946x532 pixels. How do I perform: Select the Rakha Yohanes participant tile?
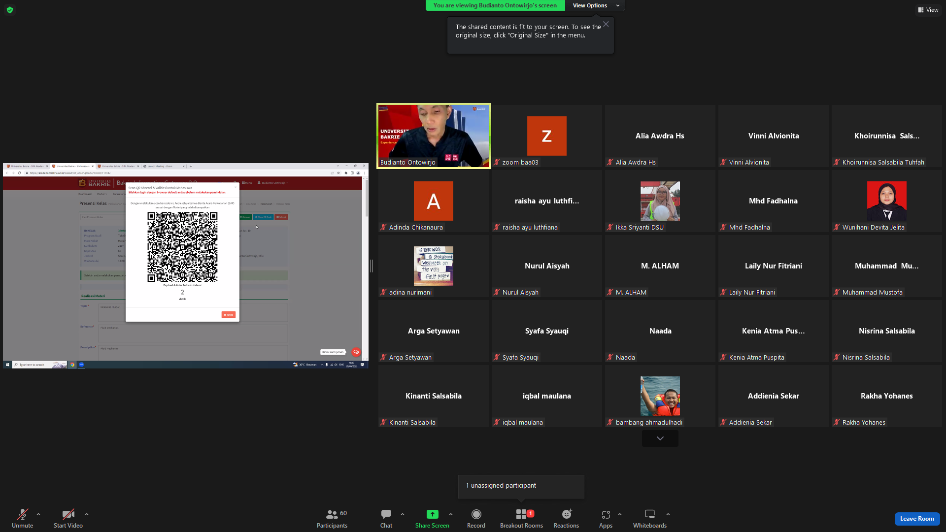[887, 396]
